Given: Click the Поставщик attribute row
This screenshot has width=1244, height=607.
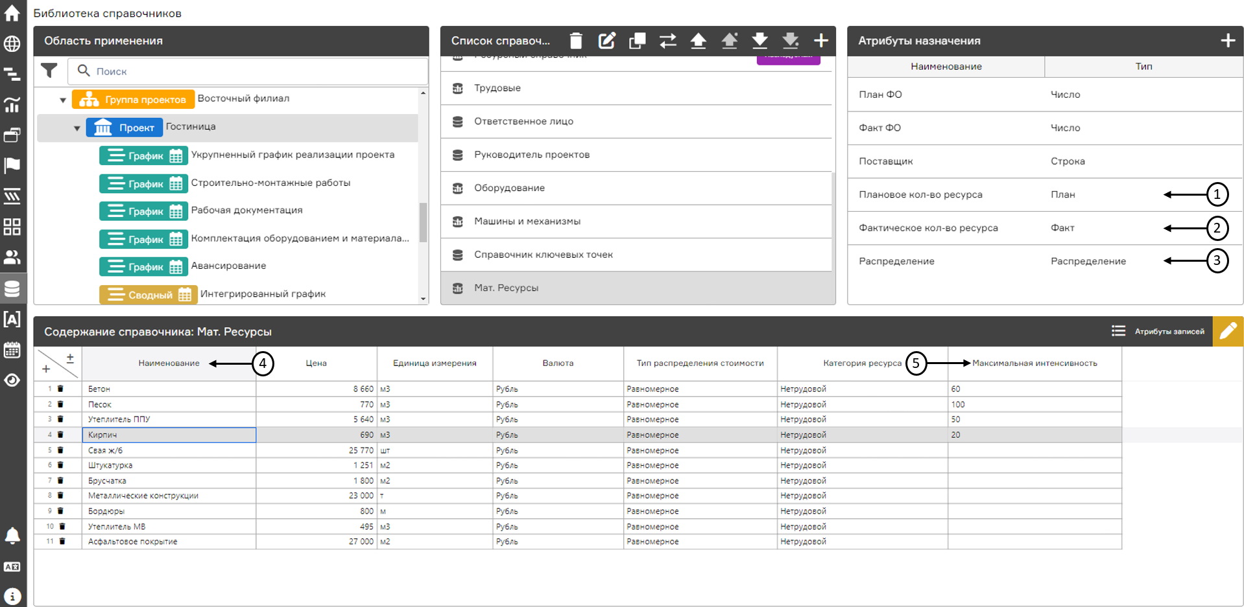Looking at the screenshot, I should tap(1045, 161).
